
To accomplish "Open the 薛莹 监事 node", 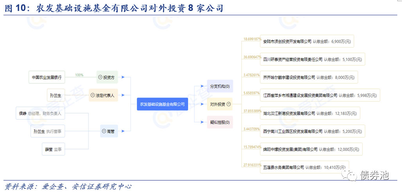I will (53, 149).
